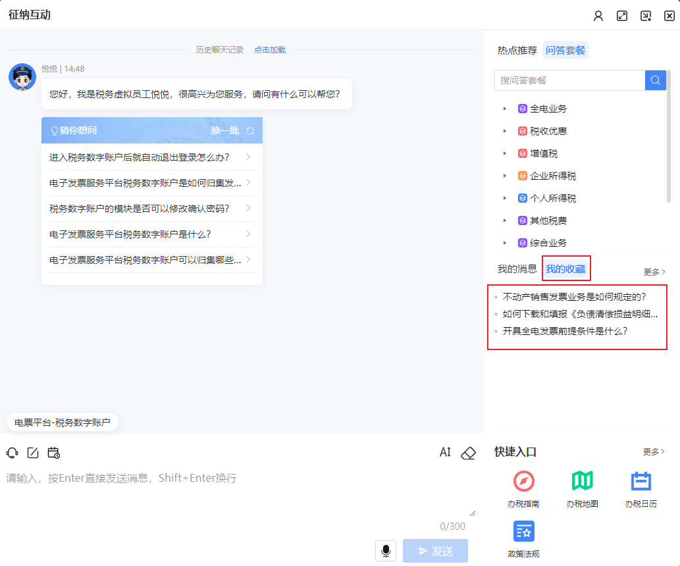The image size is (680, 566).
Task: Expand the 企业所得税 tree arrow
Action: click(x=505, y=176)
